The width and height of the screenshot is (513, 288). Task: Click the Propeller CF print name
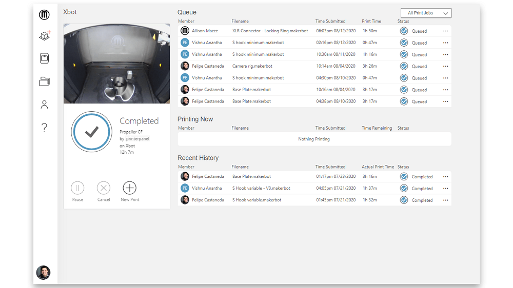tap(131, 132)
